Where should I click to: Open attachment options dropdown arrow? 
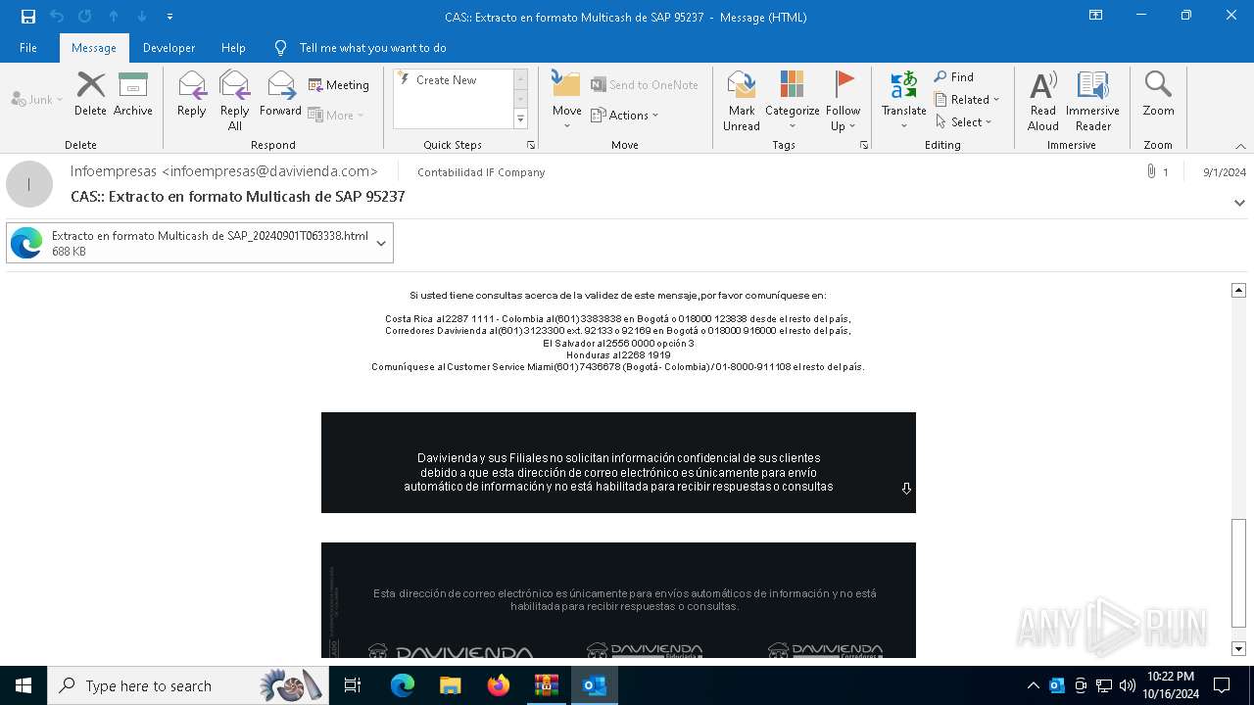[x=381, y=243]
